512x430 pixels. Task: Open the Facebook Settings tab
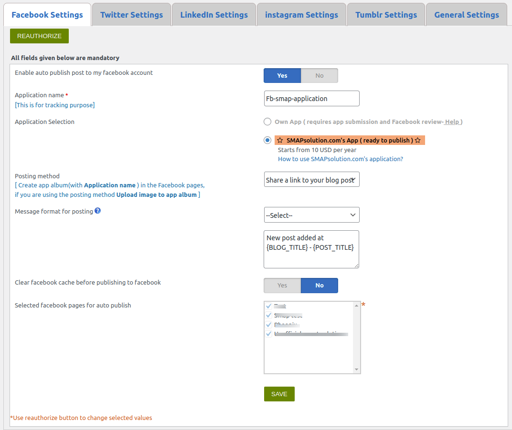coord(47,15)
